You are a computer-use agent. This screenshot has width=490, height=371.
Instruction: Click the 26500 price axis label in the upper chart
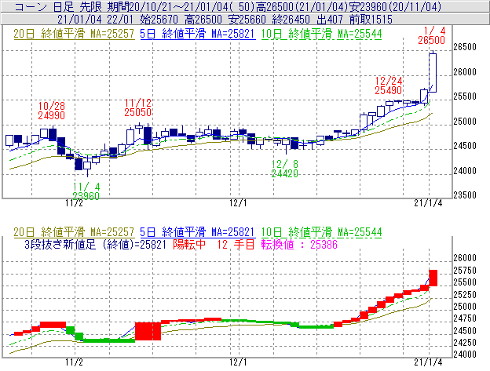(x=465, y=47)
